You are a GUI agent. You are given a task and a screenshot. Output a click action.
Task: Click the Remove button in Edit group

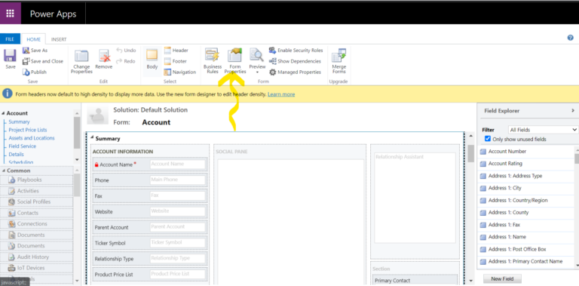pyautogui.click(x=104, y=59)
